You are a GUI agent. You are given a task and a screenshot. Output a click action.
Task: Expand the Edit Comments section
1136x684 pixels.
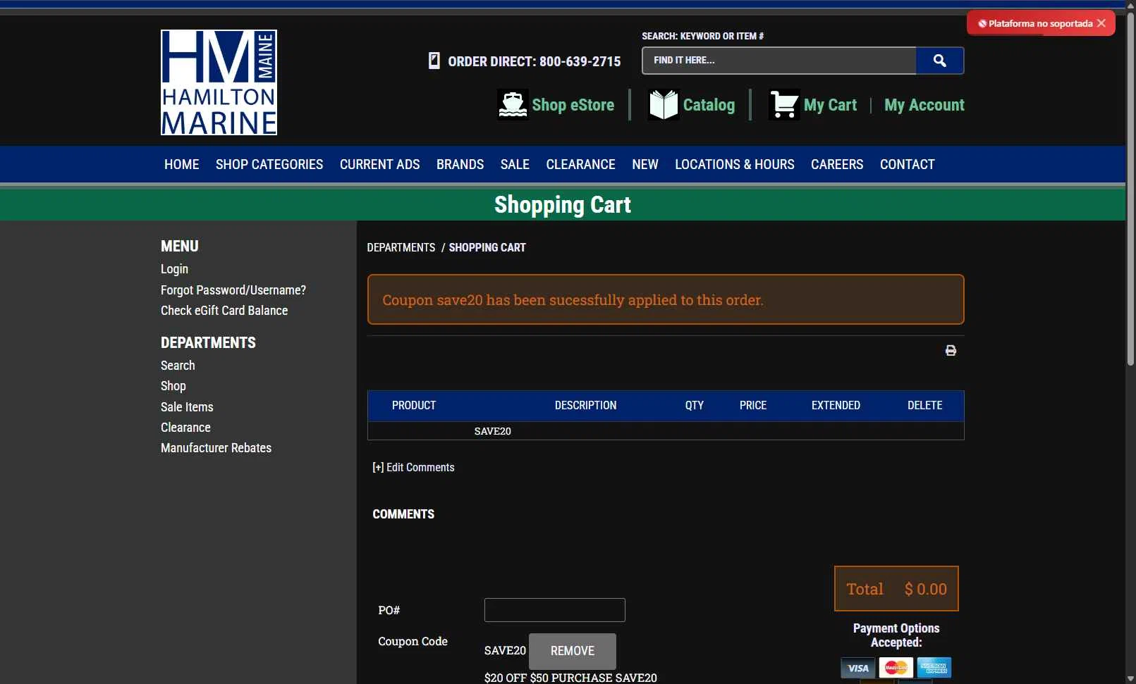coord(413,467)
